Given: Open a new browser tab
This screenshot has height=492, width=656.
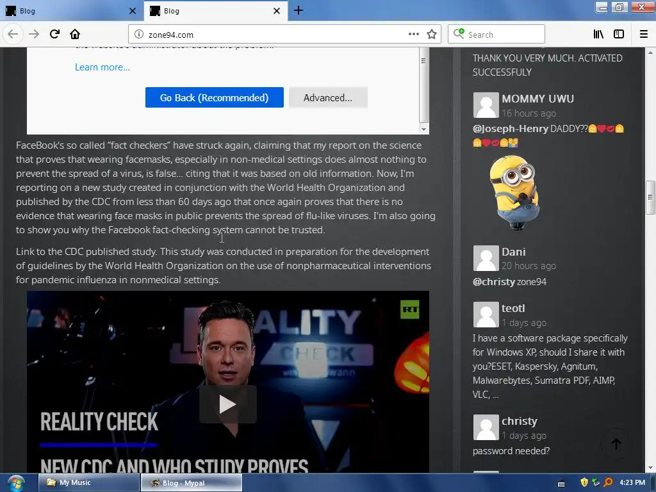Looking at the screenshot, I should pos(299,10).
